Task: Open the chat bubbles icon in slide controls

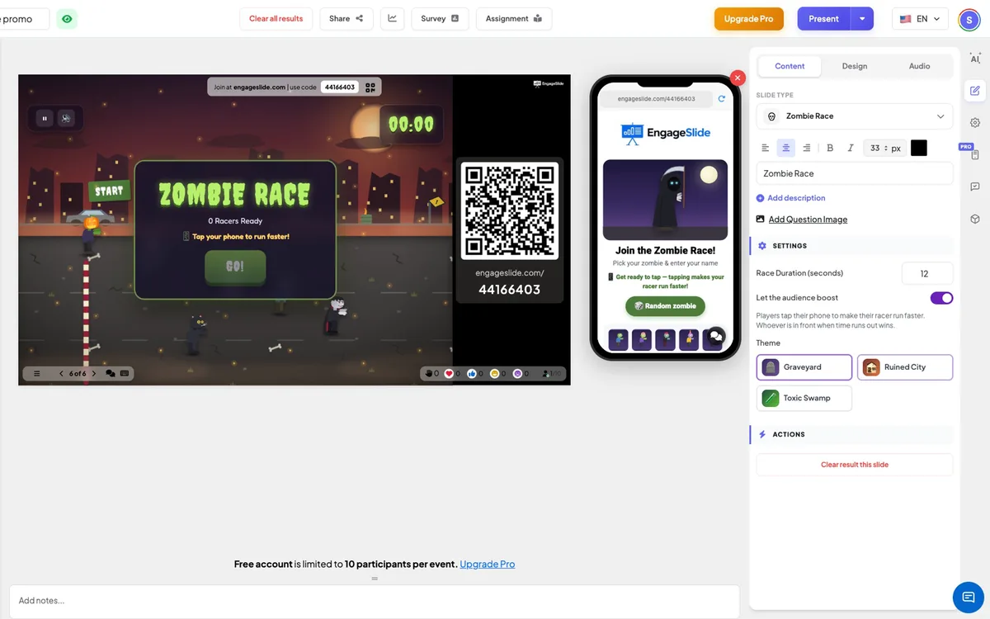Action: (111, 374)
